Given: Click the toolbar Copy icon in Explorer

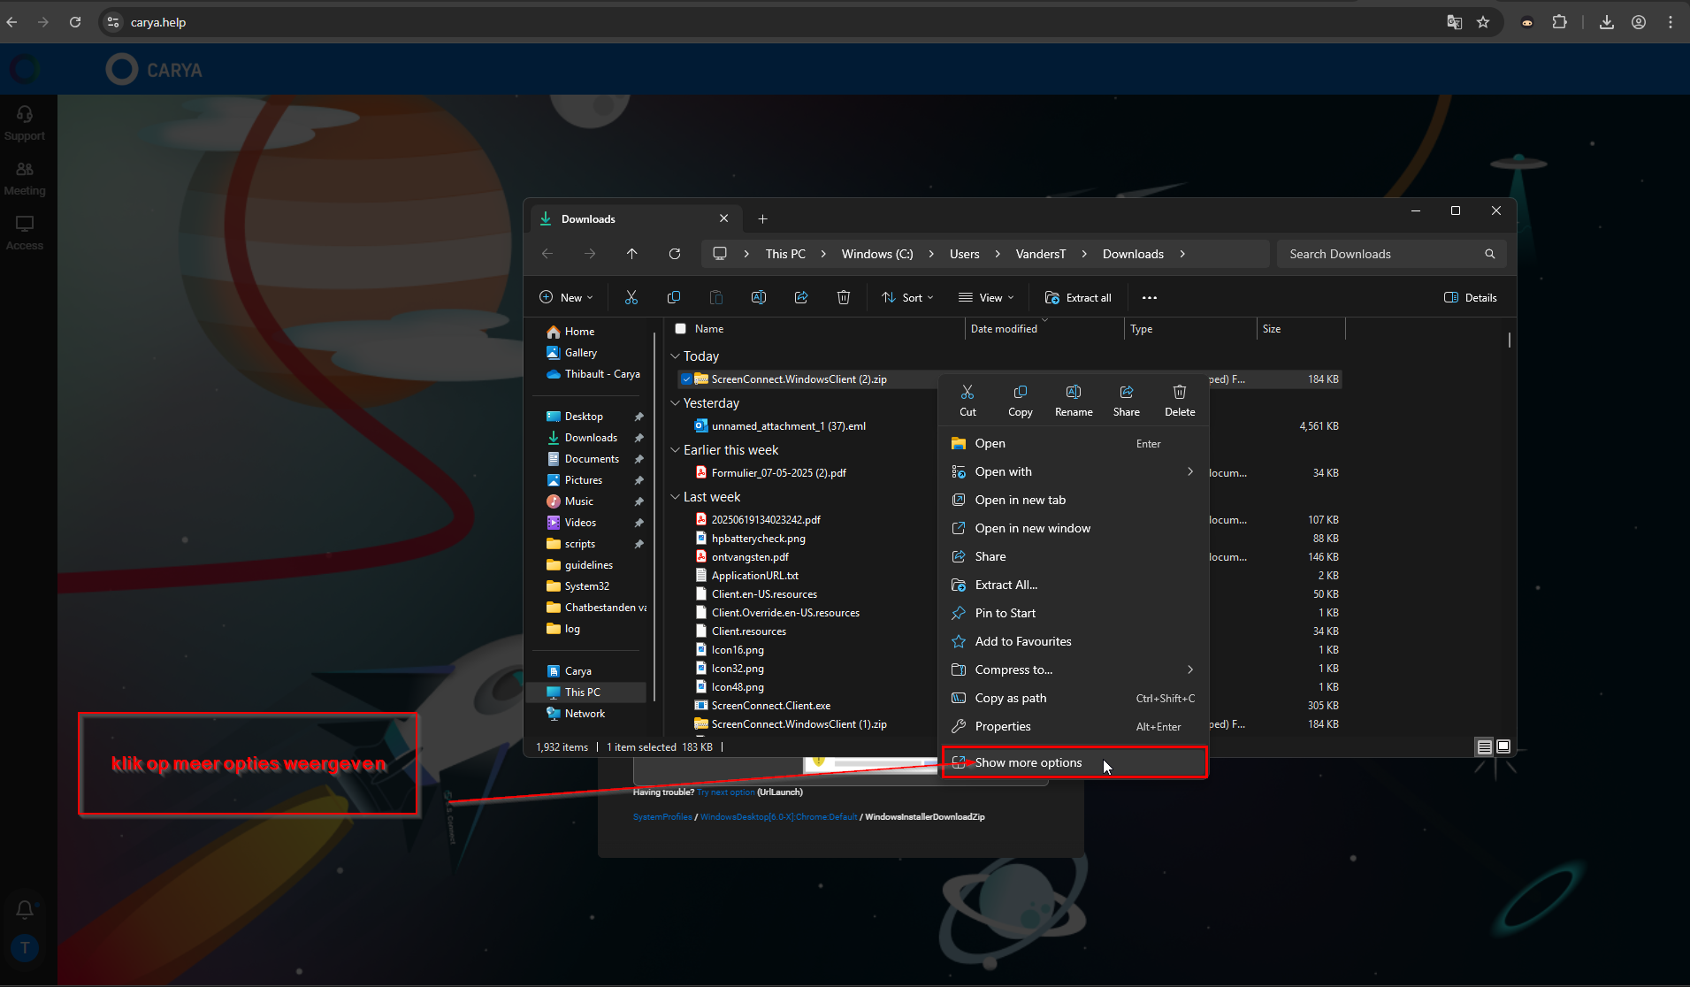Looking at the screenshot, I should [x=674, y=298].
